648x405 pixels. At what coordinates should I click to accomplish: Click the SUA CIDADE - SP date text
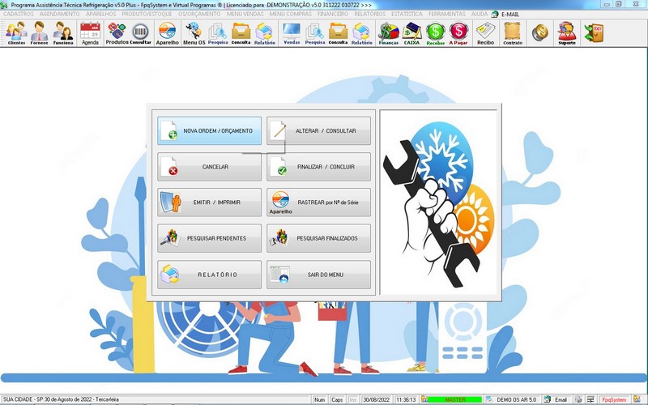pyautogui.click(x=61, y=399)
